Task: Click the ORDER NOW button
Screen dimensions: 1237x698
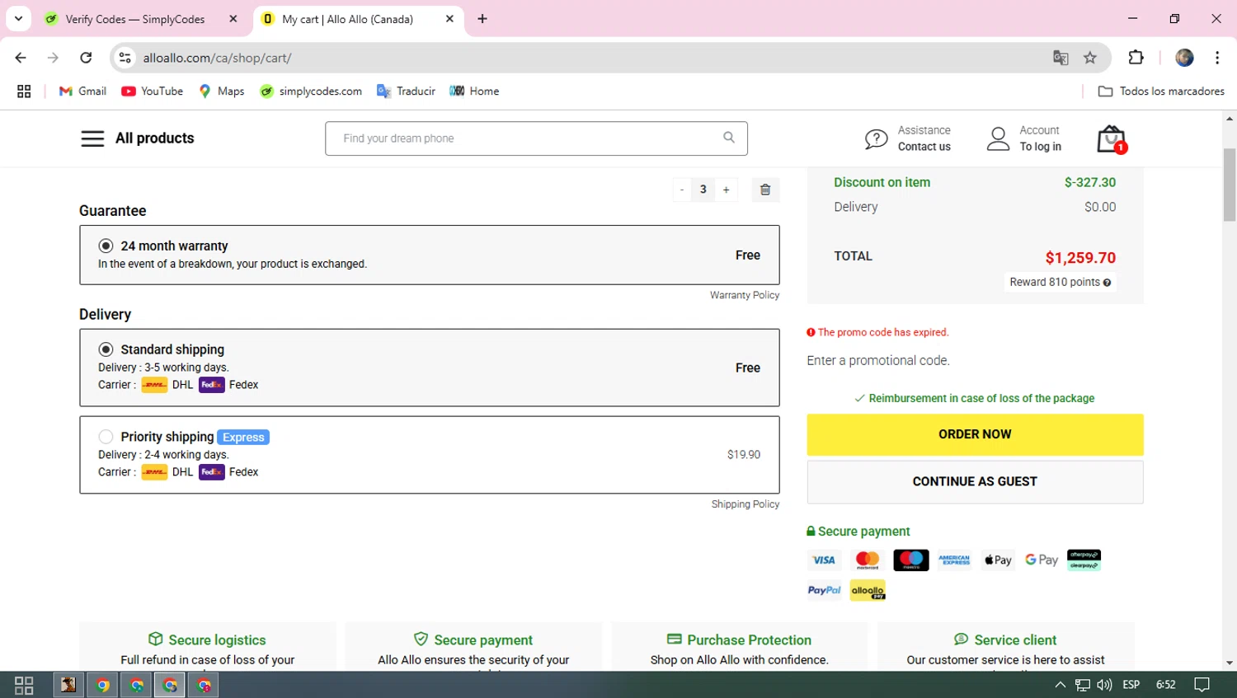Action: click(975, 434)
